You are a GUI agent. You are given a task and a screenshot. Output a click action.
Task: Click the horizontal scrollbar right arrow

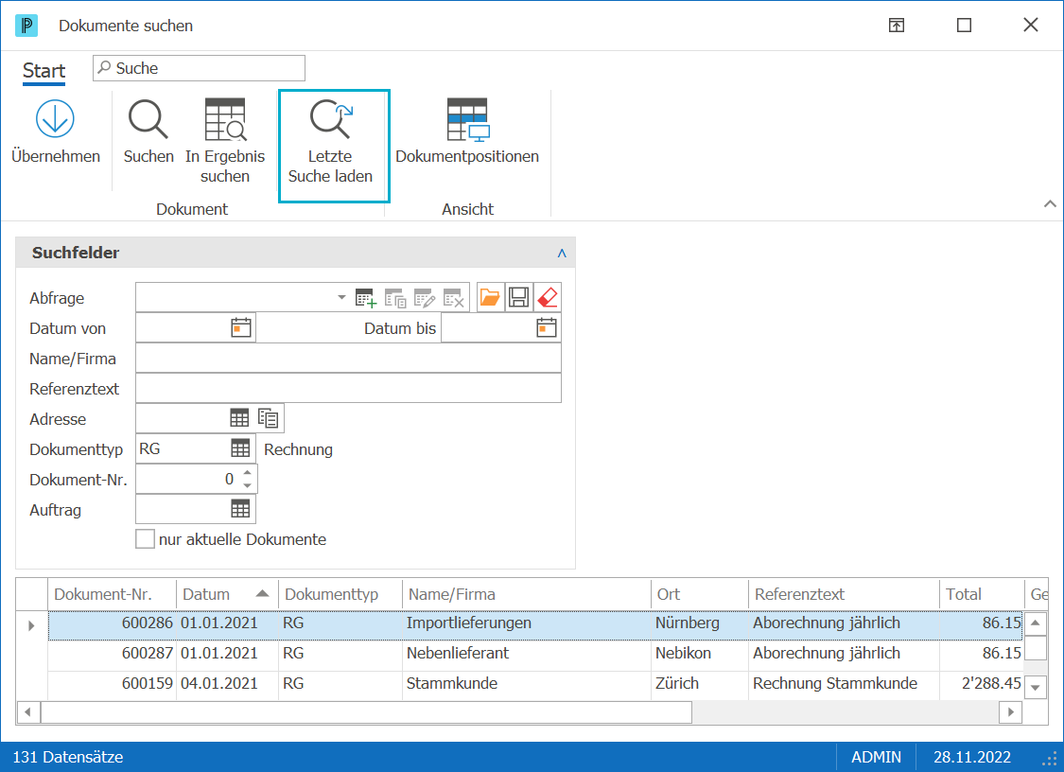pyautogui.click(x=1010, y=711)
